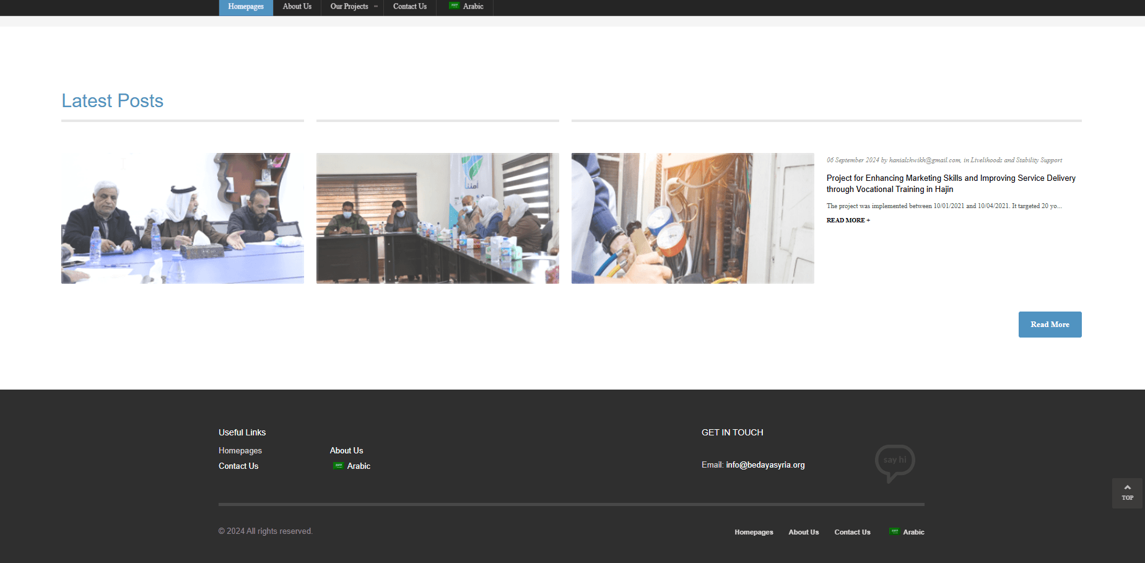Click the GET IN TOUCH heading
This screenshot has width=1145, height=563.
(733, 432)
